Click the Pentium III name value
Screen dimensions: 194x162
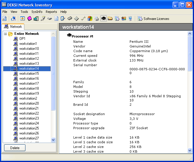tap(139, 42)
